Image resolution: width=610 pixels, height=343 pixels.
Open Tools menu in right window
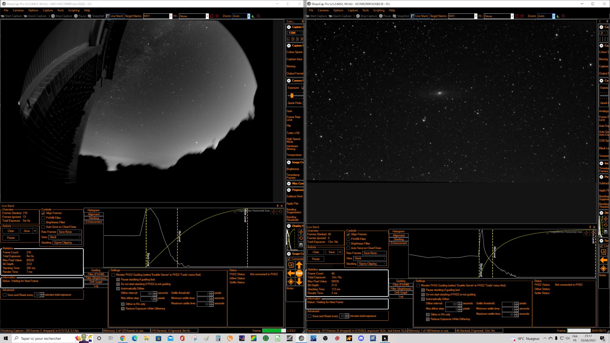point(365,10)
